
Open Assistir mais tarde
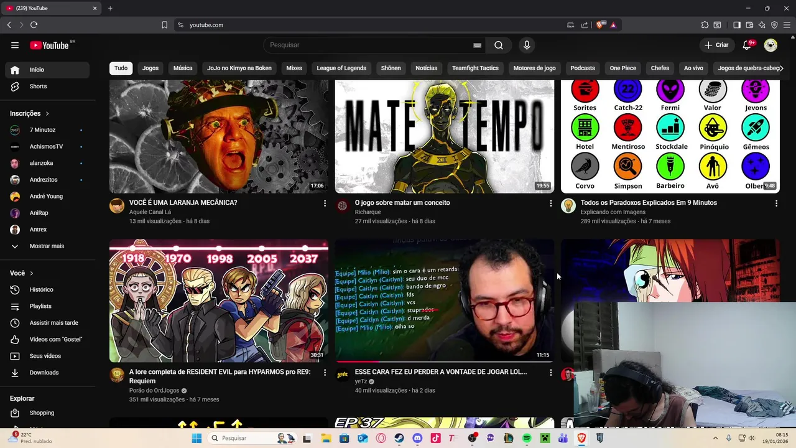[47, 323]
